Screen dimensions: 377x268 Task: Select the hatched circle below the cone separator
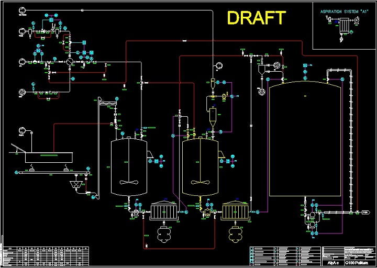click(x=261, y=91)
